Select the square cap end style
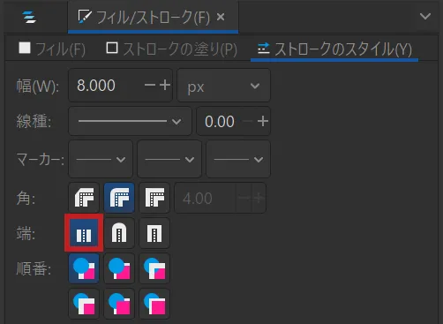The width and height of the screenshot is (443, 324). [x=154, y=233]
